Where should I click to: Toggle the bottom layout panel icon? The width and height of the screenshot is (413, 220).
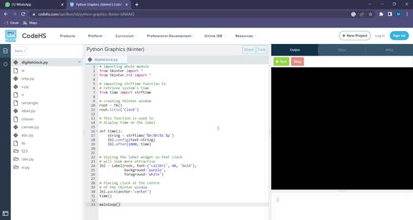tap(5, 213)
